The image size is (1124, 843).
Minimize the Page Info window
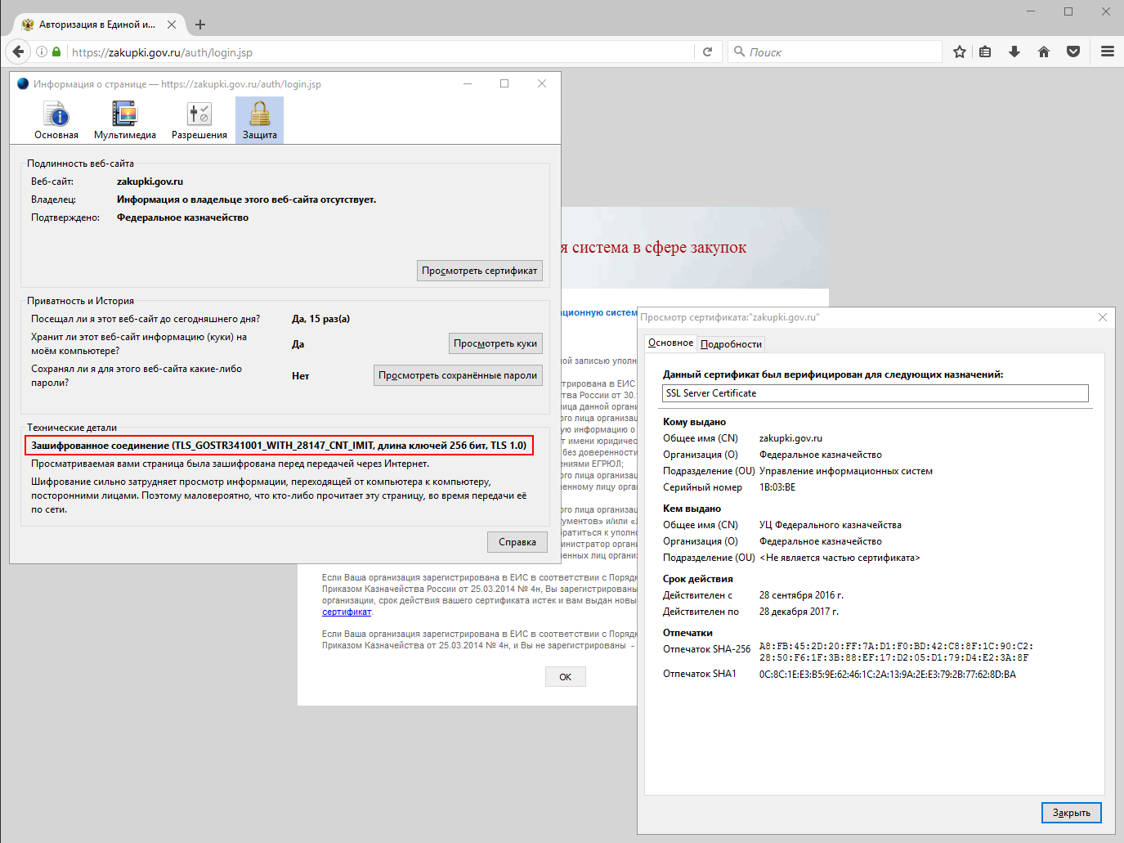468,83
